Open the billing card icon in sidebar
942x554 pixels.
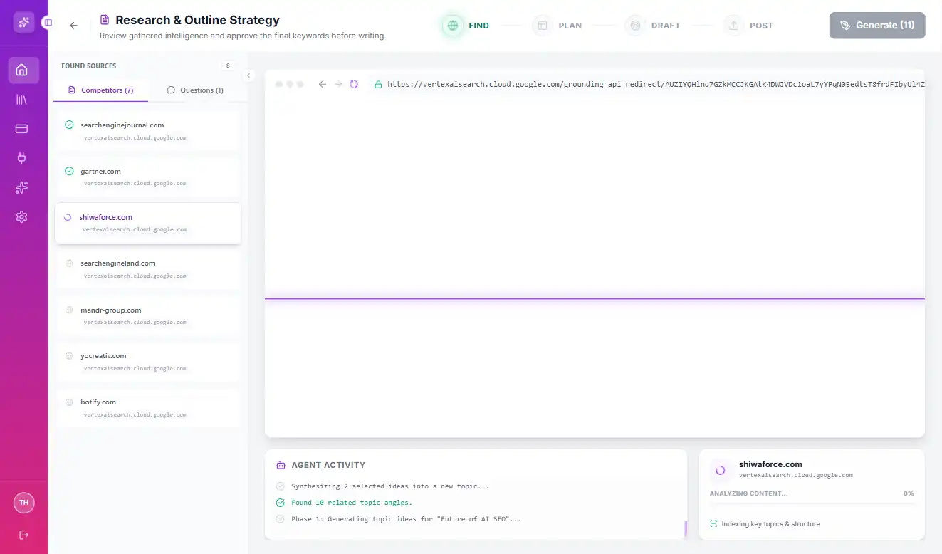(23, 129)
